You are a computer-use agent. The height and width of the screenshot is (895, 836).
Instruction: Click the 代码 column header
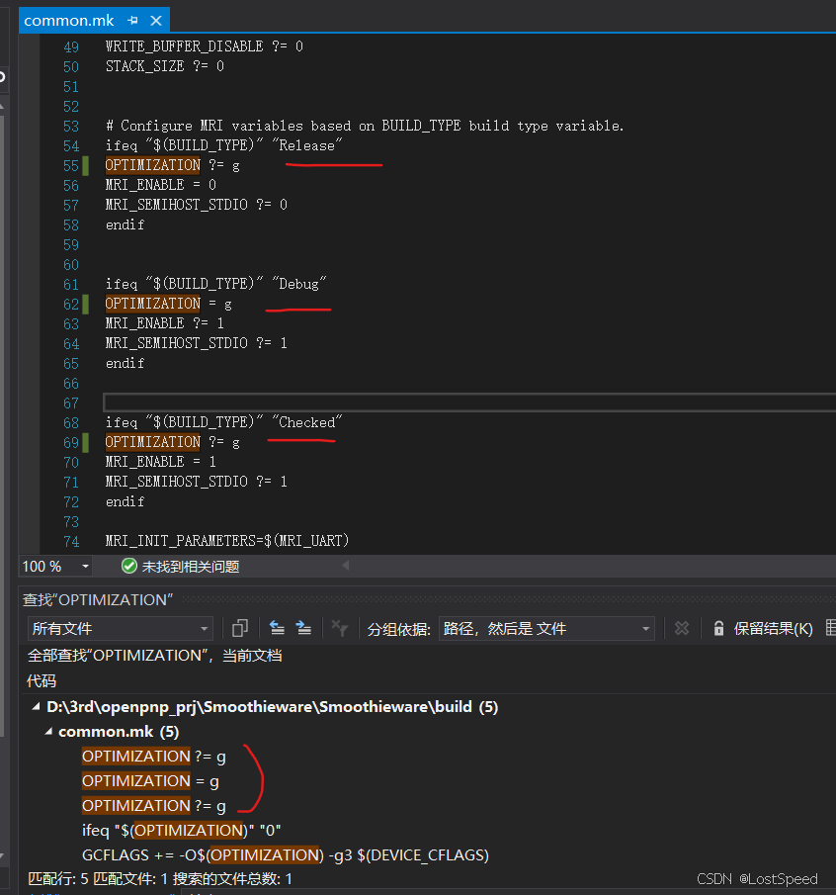pyautogui.click(x=42, y=681)
